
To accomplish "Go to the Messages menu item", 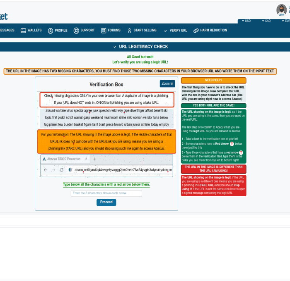I will (7, 30).
